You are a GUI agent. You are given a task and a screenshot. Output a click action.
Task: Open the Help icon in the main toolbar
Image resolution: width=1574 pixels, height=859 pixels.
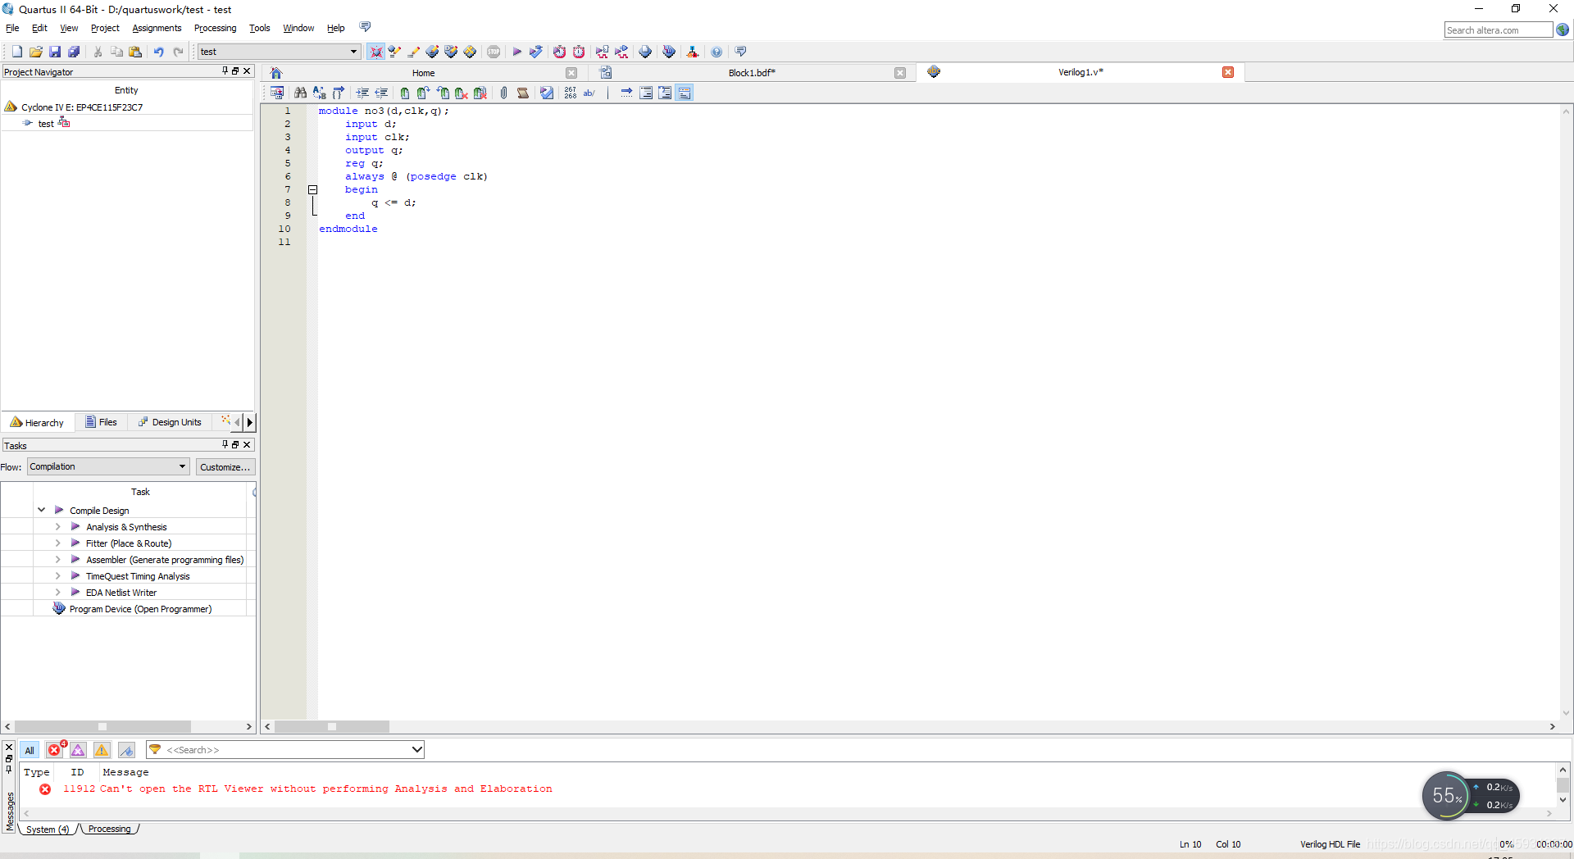(x=716, y=52)
